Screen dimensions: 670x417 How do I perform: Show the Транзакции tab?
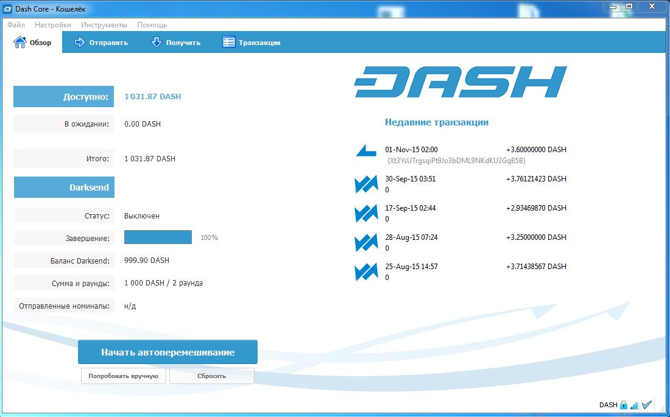(251, 42)
